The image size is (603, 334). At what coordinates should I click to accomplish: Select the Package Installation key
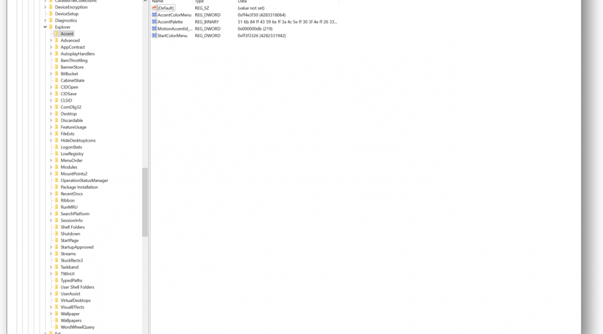(79, 187)
